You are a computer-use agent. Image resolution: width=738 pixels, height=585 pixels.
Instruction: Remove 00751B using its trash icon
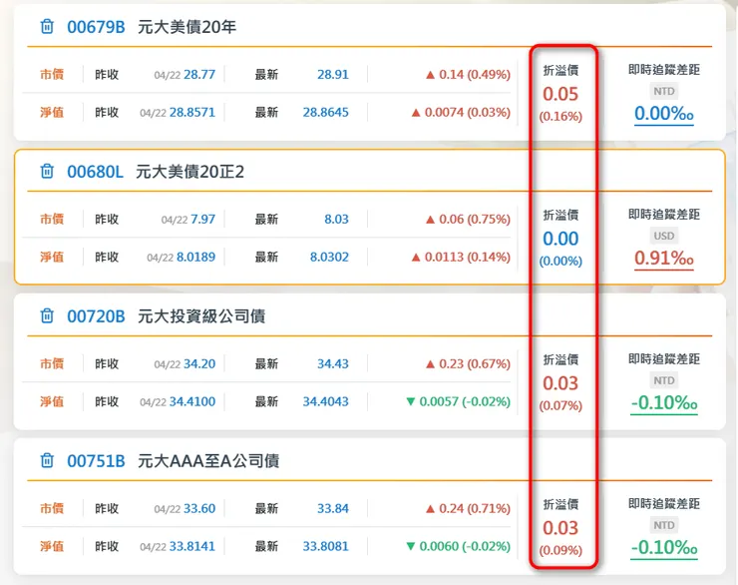pos(47,460)
